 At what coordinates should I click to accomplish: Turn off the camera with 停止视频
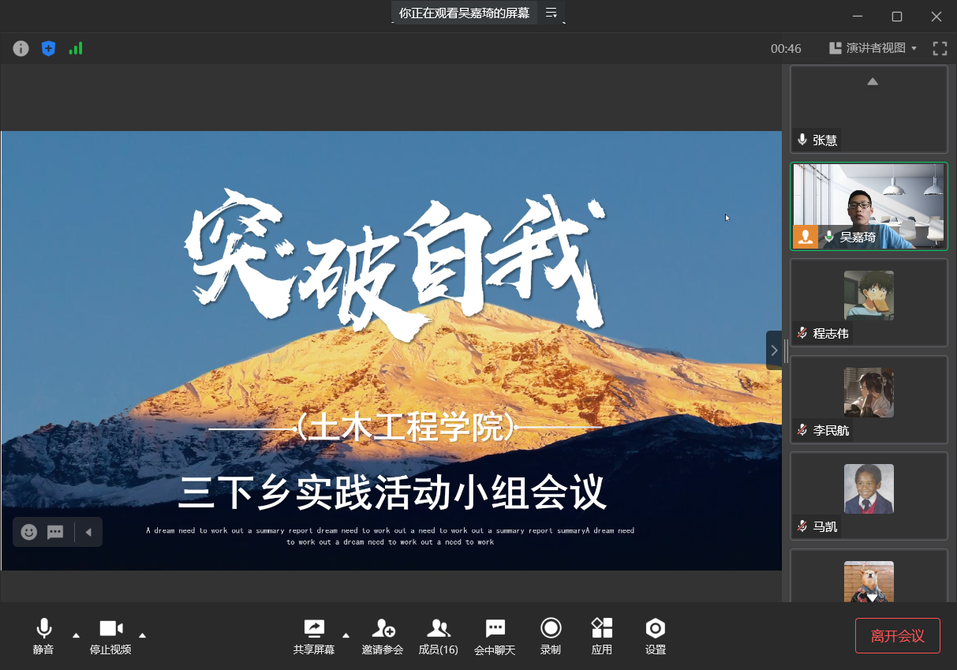(110, 636)
